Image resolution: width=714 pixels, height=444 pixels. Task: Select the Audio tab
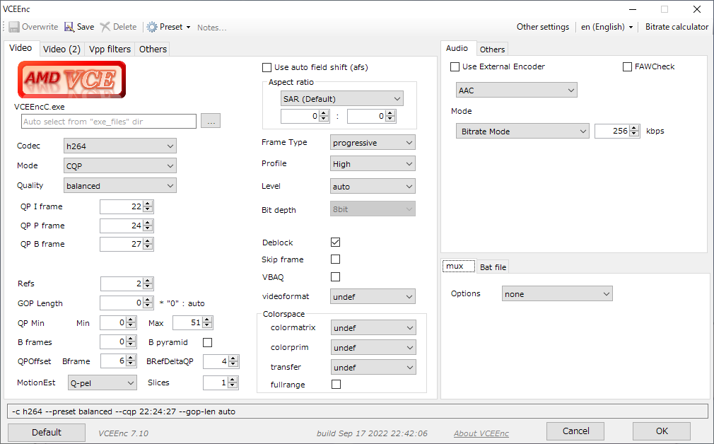click(457, 48)
